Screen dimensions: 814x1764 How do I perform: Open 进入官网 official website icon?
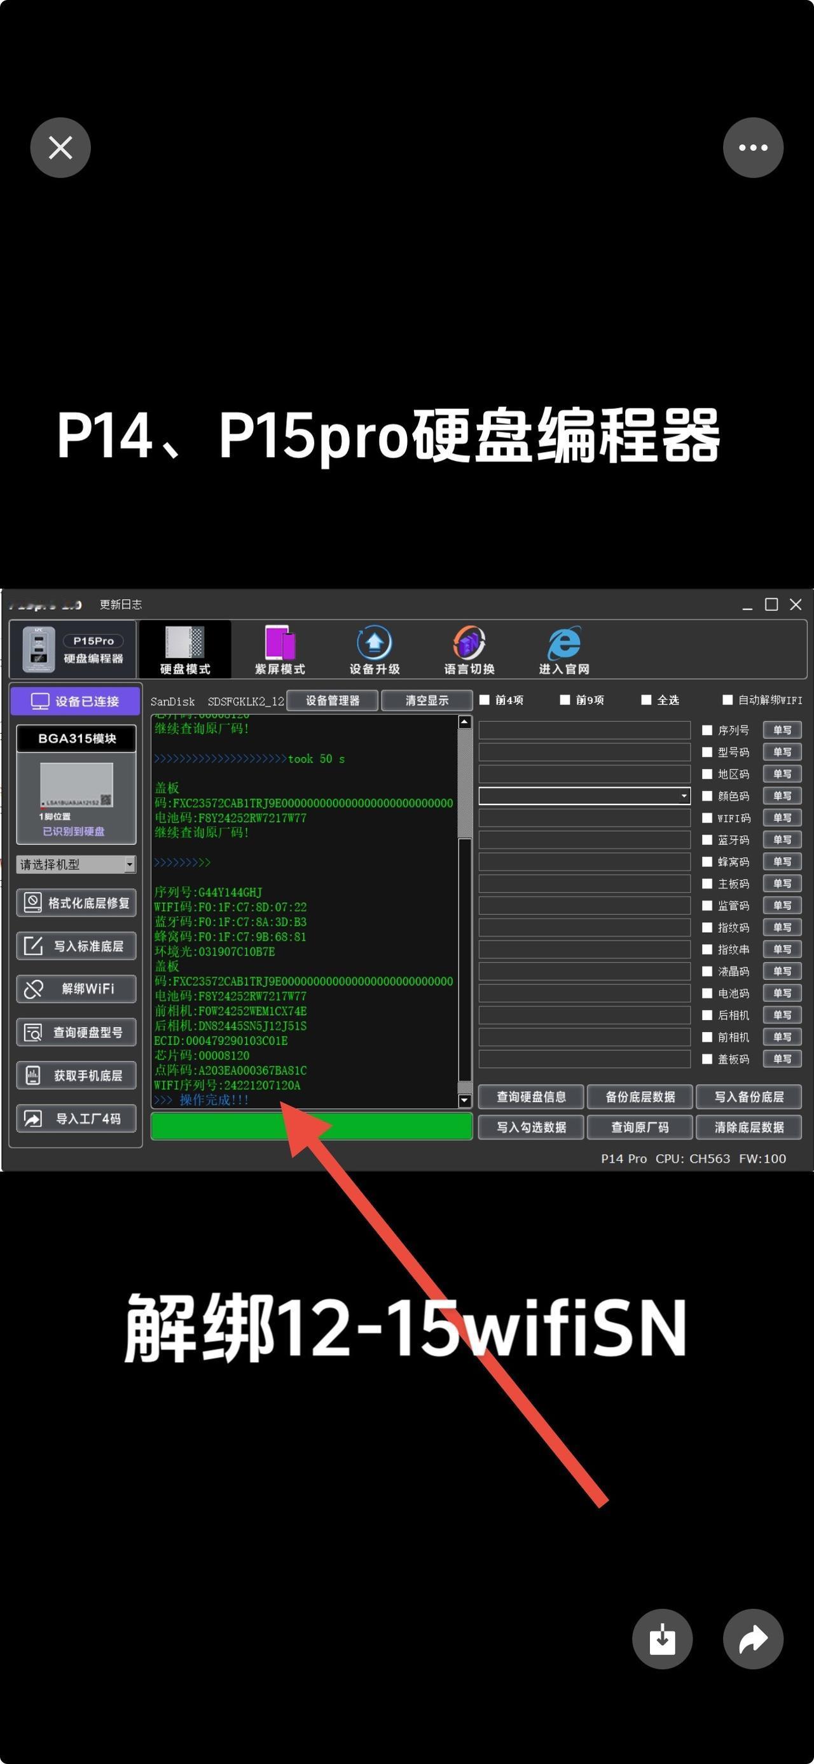pyautogui.click(x=563, y=649)
